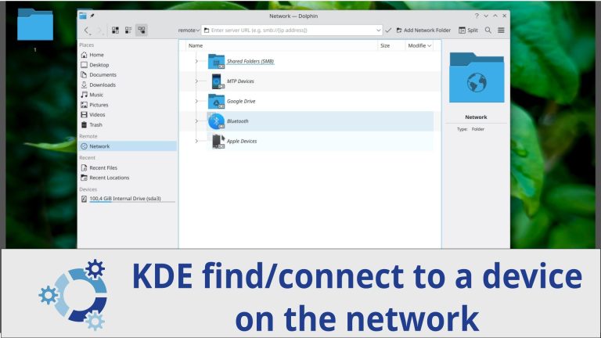Screen dimensions: 601x338
Task: Click Network folder preview in info panel
Action: pyautogui.click(x=477, y=77)
